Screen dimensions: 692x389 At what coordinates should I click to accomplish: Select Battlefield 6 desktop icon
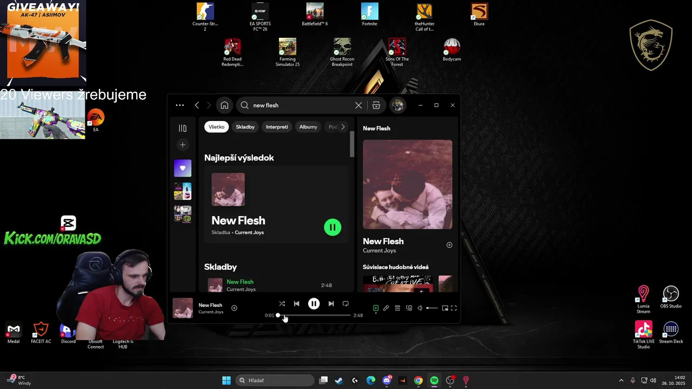(x=315, y=15)
